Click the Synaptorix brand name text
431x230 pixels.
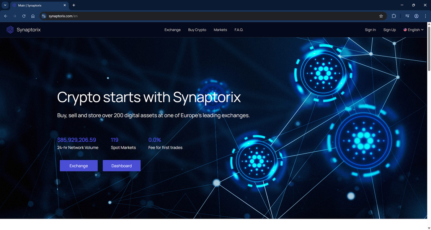click(x=29, y=30)
